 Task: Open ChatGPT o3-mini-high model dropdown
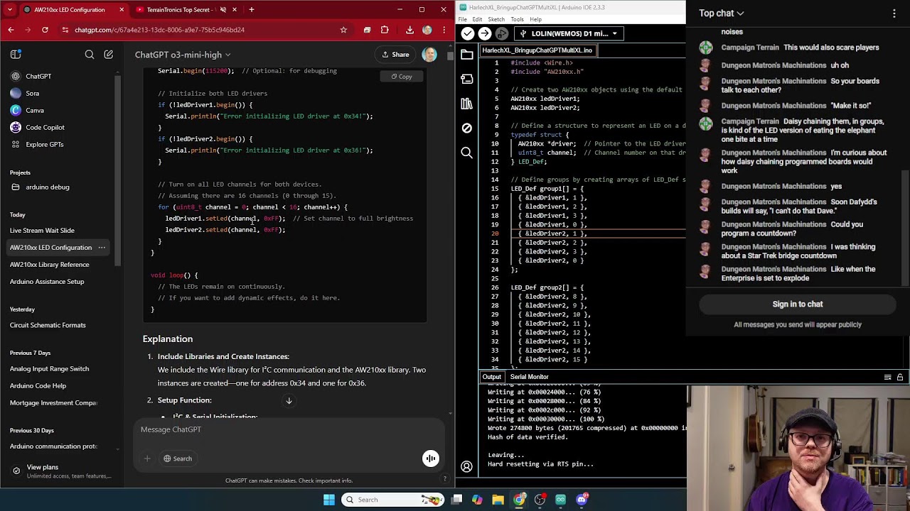183,55
